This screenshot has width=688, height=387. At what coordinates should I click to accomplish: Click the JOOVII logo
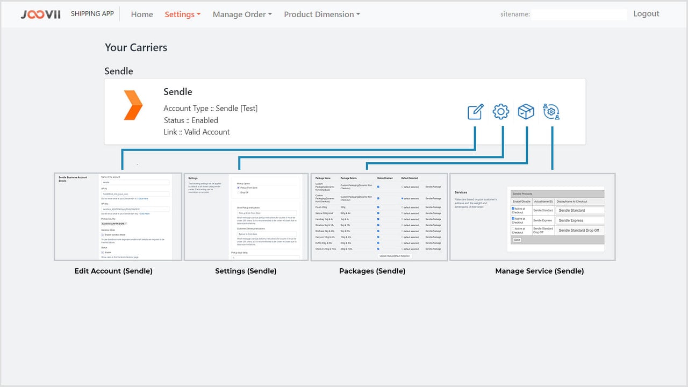click(41, 15)
